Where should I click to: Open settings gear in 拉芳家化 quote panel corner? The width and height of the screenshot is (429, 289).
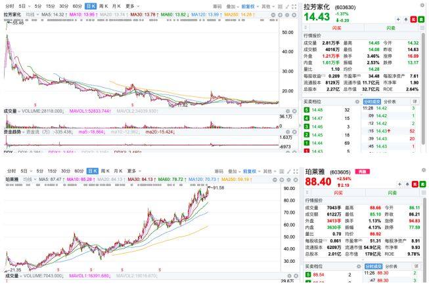pos(422,5)
